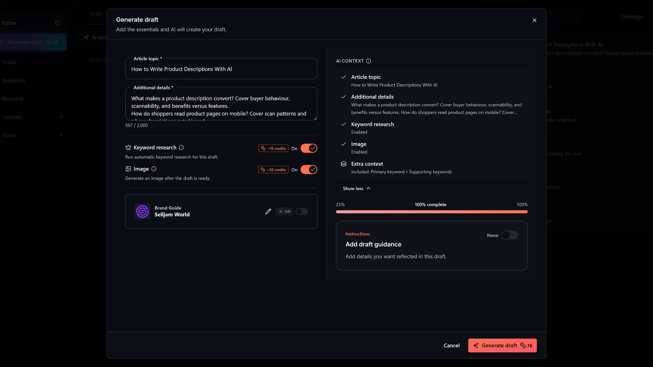Click the Article topic input field
653x367 pixels.
221,69
